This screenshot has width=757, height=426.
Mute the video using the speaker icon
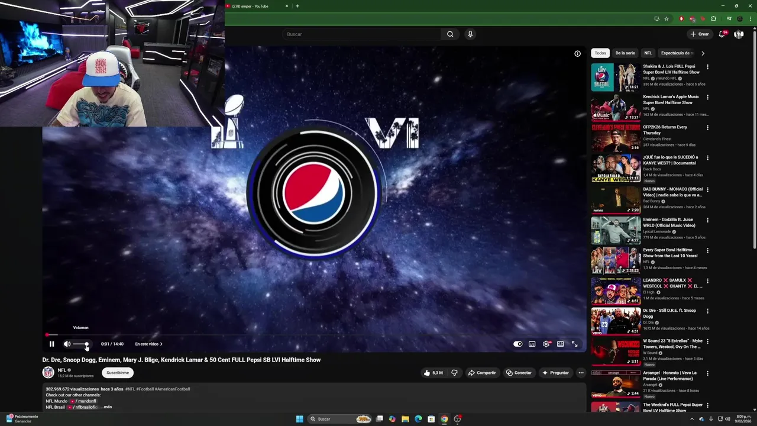67,344
